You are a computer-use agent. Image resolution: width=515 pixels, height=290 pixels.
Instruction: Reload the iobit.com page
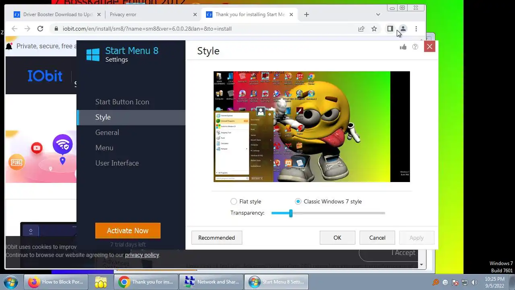pos(40,29)
